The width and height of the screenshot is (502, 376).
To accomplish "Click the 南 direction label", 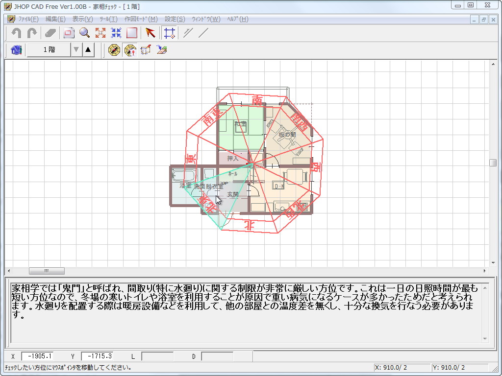I will (x=257, y=100).
